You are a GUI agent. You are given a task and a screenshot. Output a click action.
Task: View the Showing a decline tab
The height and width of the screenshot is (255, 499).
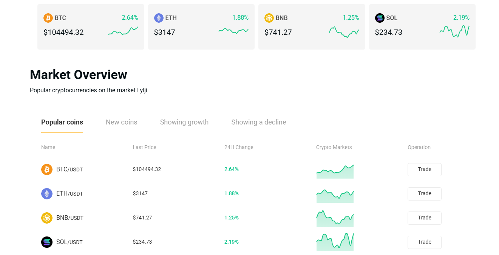258,122
